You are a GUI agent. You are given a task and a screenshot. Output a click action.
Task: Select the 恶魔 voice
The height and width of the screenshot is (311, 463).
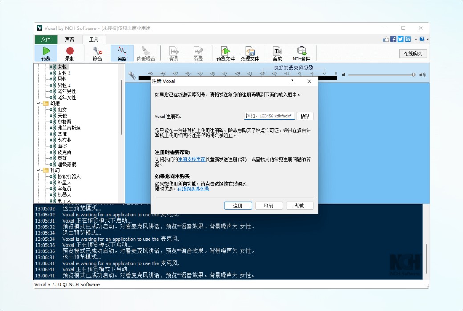[62, 134]
